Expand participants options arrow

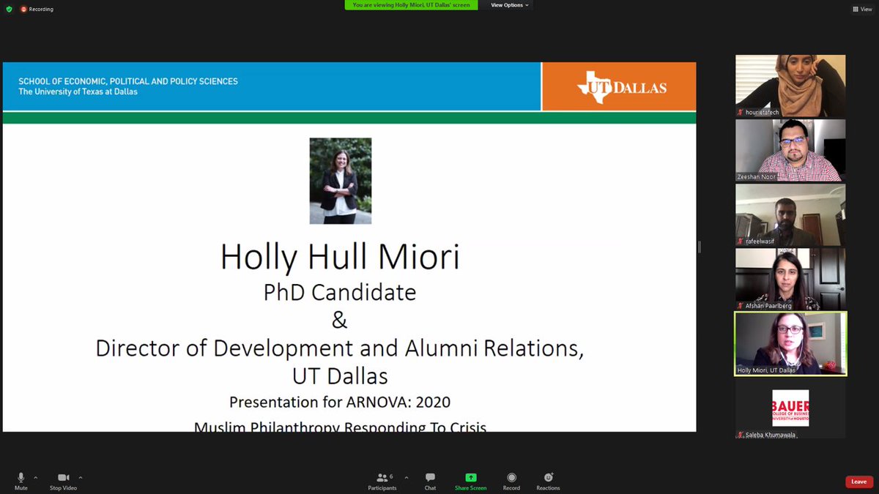(x=407, y=477)
